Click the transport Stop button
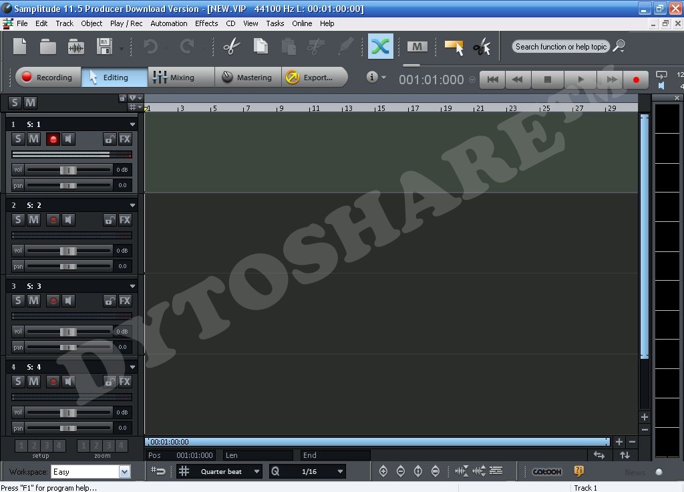This screenshot has height=492, width=684. tap(548, 80)
